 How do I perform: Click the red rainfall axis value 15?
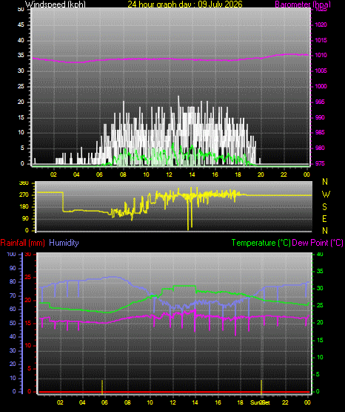click(x=28, y=323)
